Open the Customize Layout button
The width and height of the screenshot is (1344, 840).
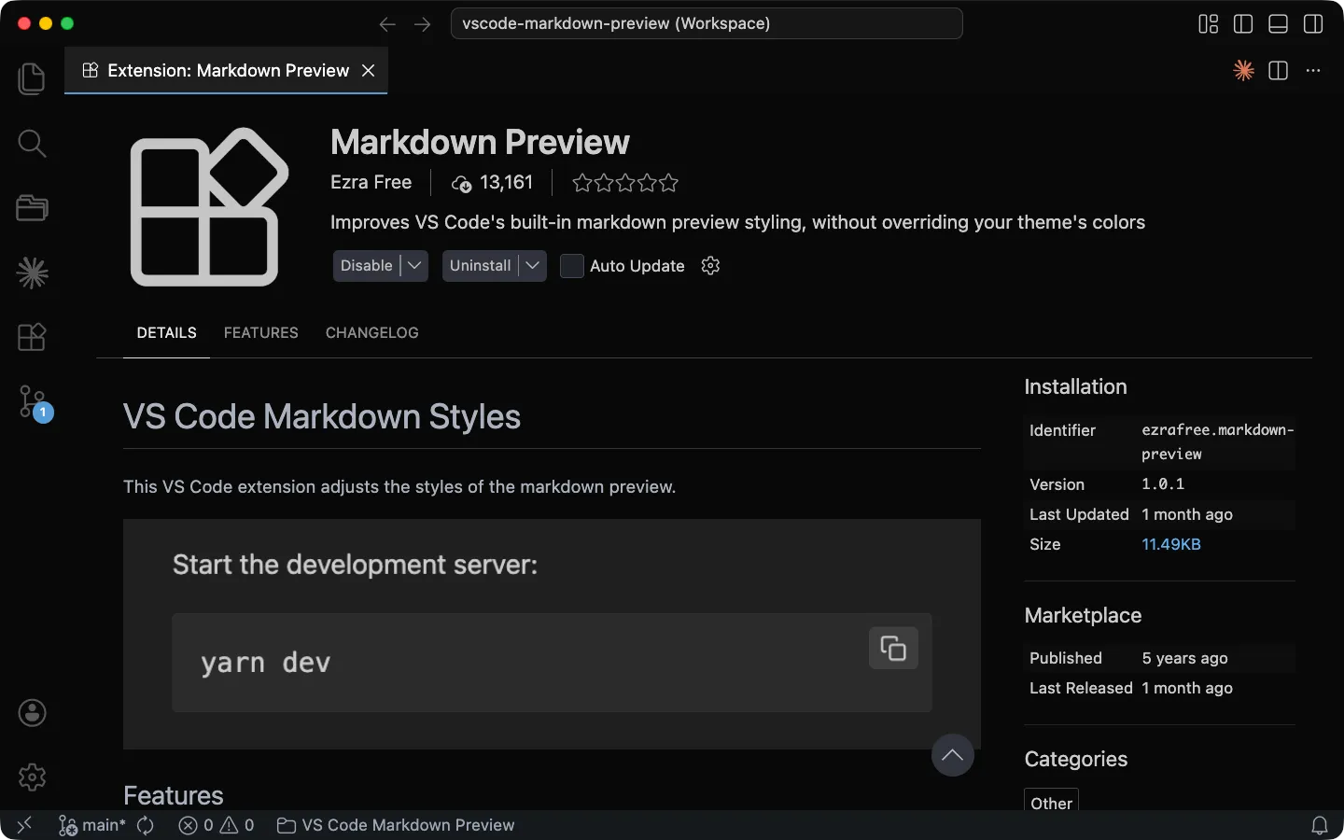(x=1209, y=24)
